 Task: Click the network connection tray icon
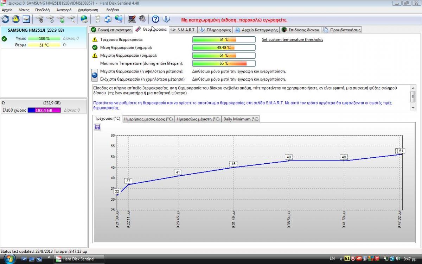coord(392,259)
